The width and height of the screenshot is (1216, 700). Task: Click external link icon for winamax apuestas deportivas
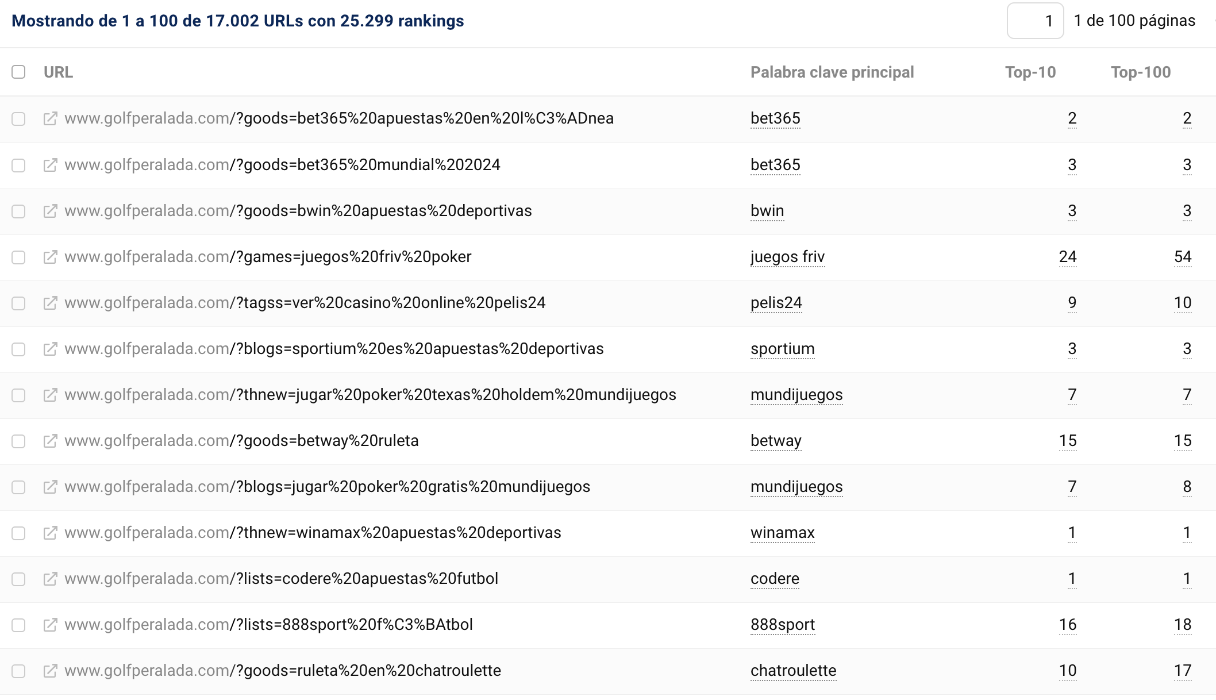51,533
